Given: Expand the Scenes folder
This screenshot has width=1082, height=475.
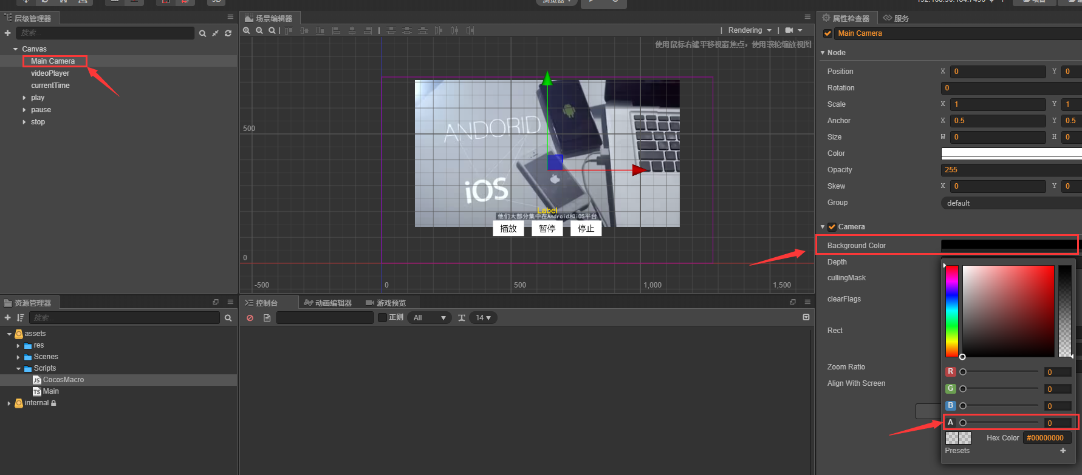Looking at the screenshot, I should coord(18,357).
